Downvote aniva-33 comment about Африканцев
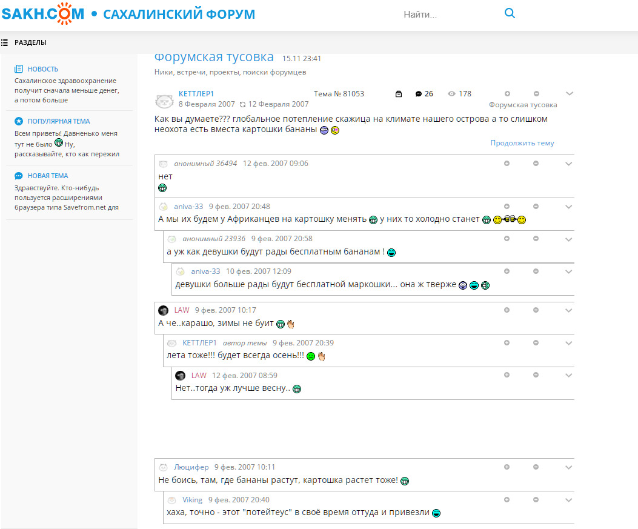The height and width of the screenshot is (529, 638). [536, 206]
